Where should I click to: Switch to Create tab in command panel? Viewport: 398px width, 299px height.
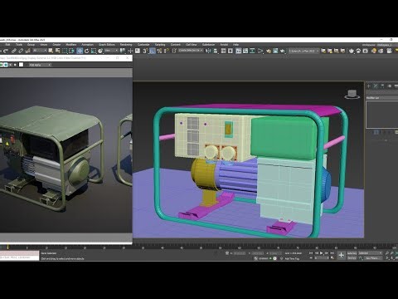368,86
